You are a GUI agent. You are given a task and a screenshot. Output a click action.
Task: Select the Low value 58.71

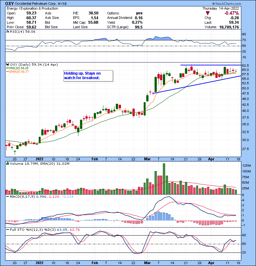click(31, 22)
